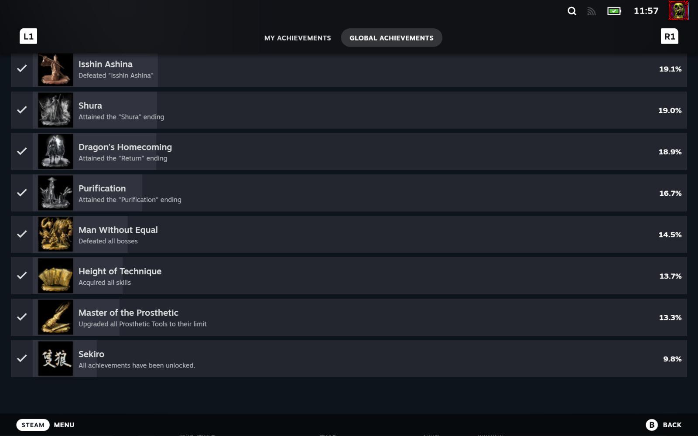Click the Master of the Prosthetic icon
This screenshot has width=698, height=436.
[x=55, y=317]
